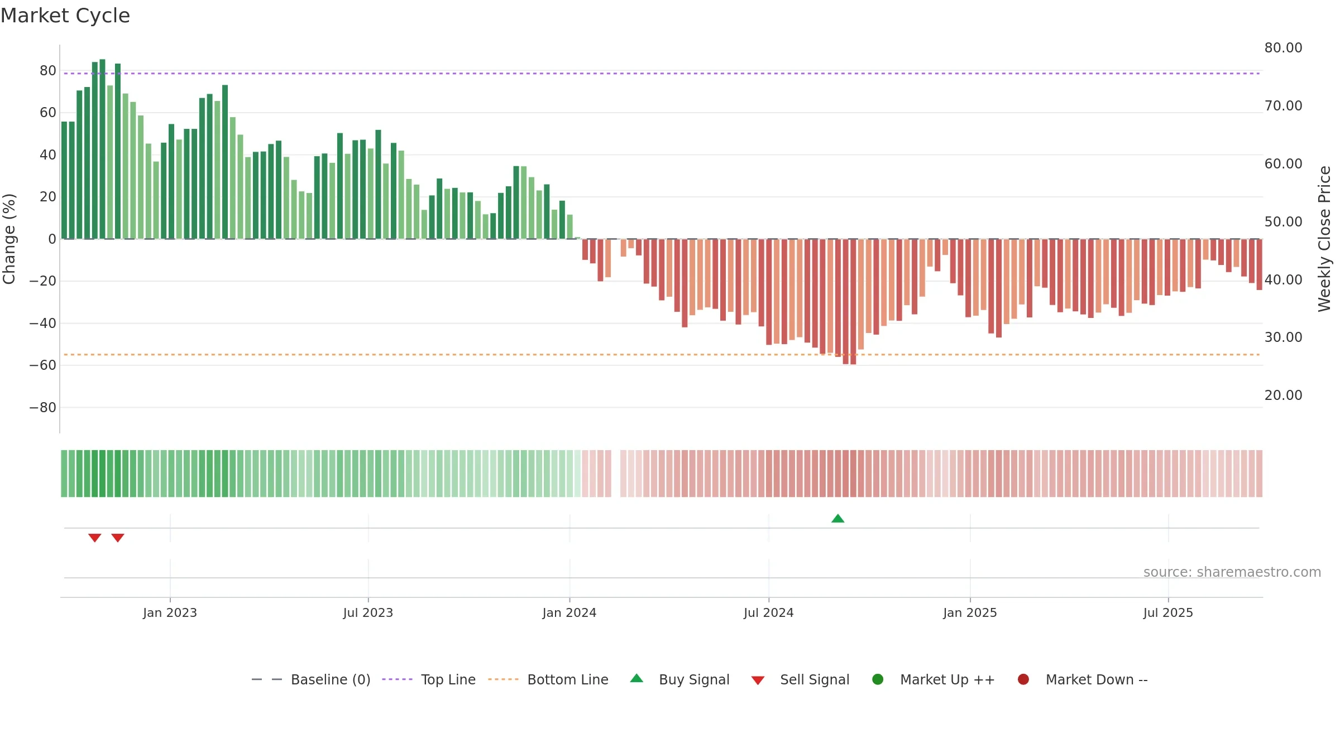
Task: Click the Jan 2024 axis label
Action: pyautogui.click(x=569, y=613)
